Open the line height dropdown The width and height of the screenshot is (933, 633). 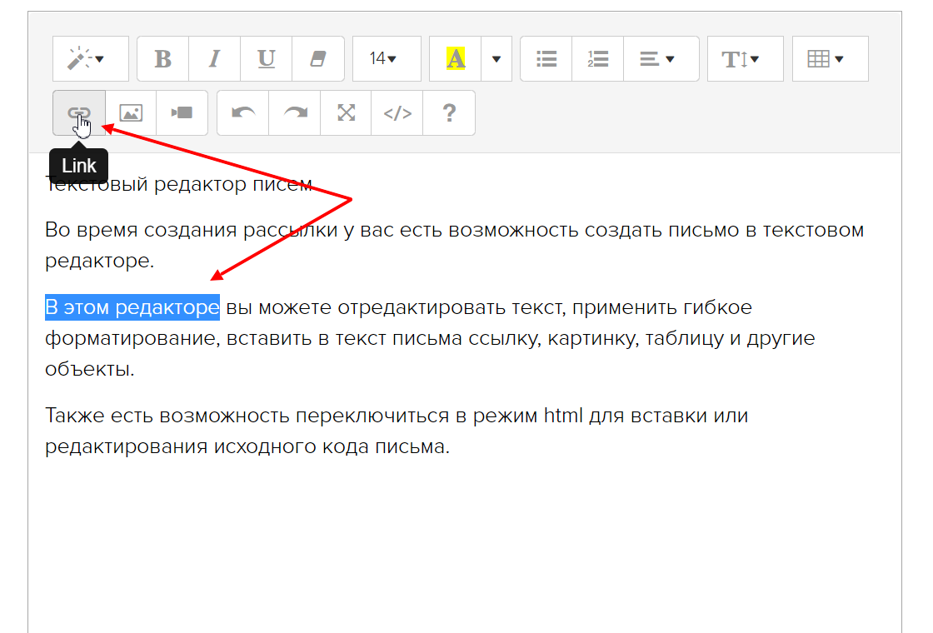pyautogui.click(x=746, y=59)
